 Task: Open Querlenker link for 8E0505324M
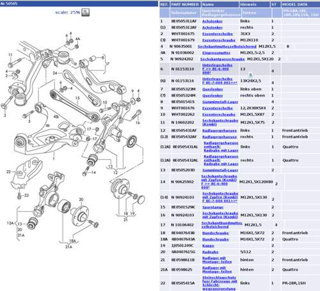point(212,96)
